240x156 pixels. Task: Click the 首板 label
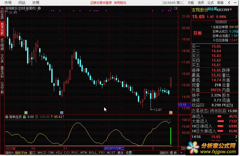point(197,33)
